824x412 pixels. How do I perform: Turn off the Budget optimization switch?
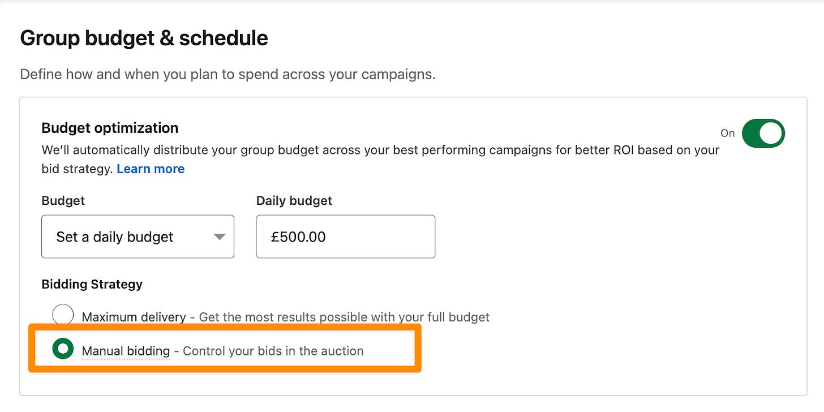[x=763, y=134]
